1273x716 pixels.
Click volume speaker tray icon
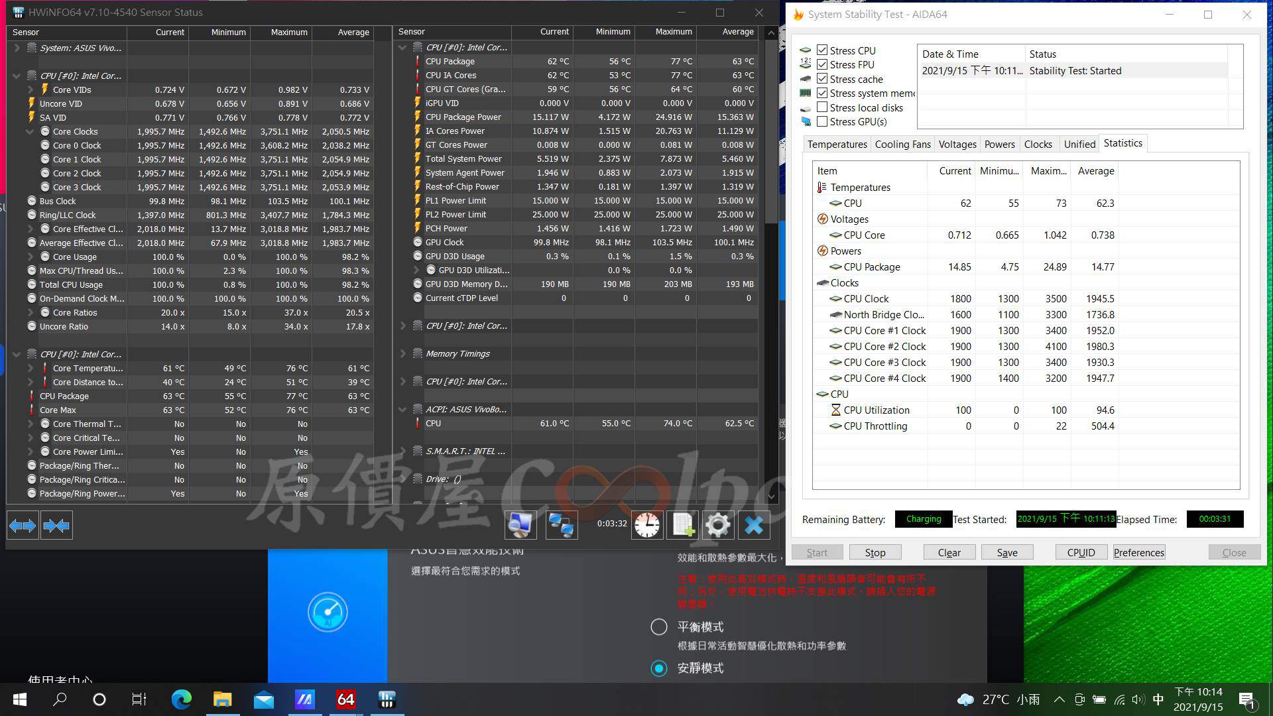(1138, 700)
